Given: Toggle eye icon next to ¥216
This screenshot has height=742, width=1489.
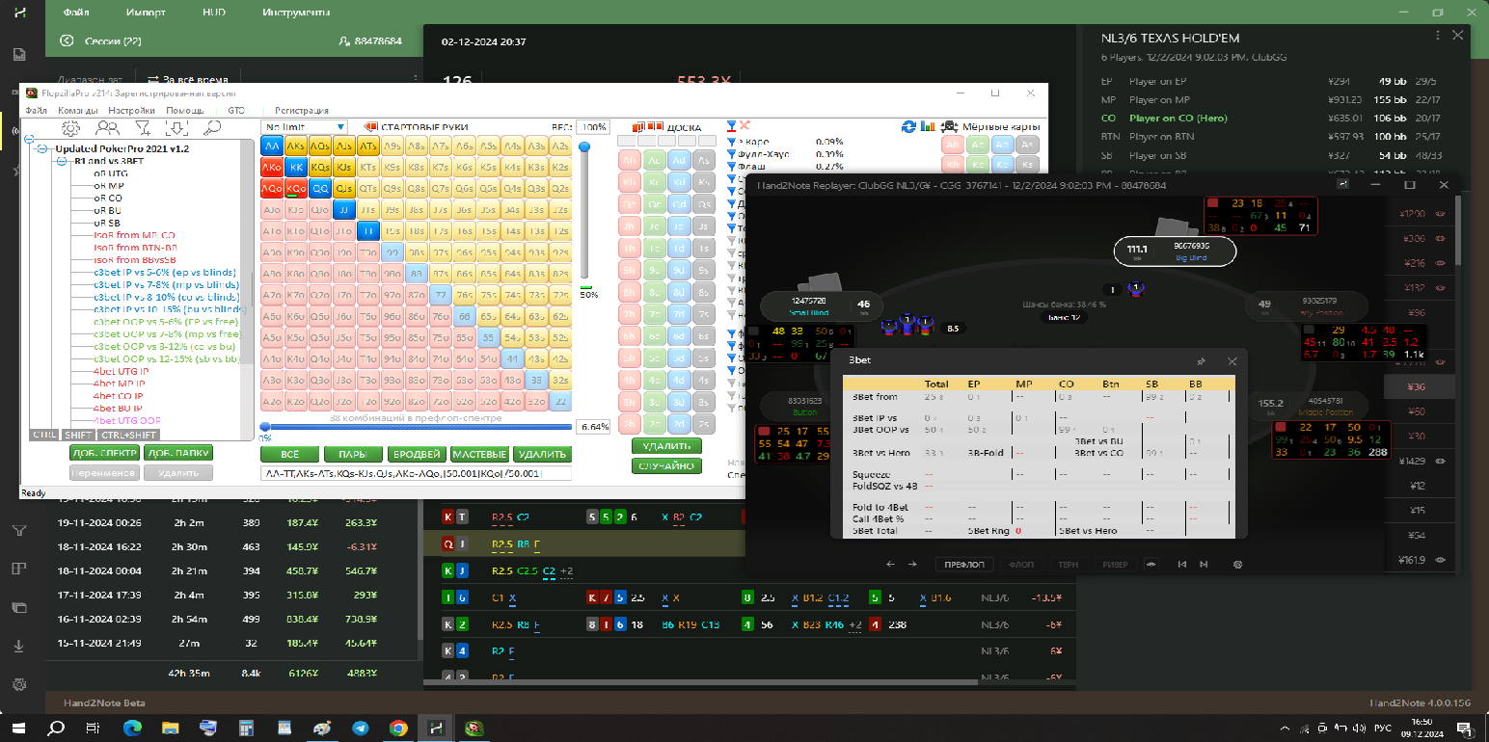Looking at the screenshot, I should [1440, 263].
